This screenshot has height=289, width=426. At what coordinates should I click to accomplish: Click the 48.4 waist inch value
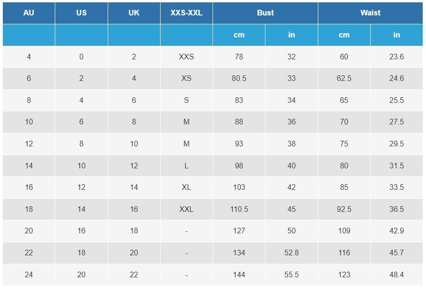point(397,275)
